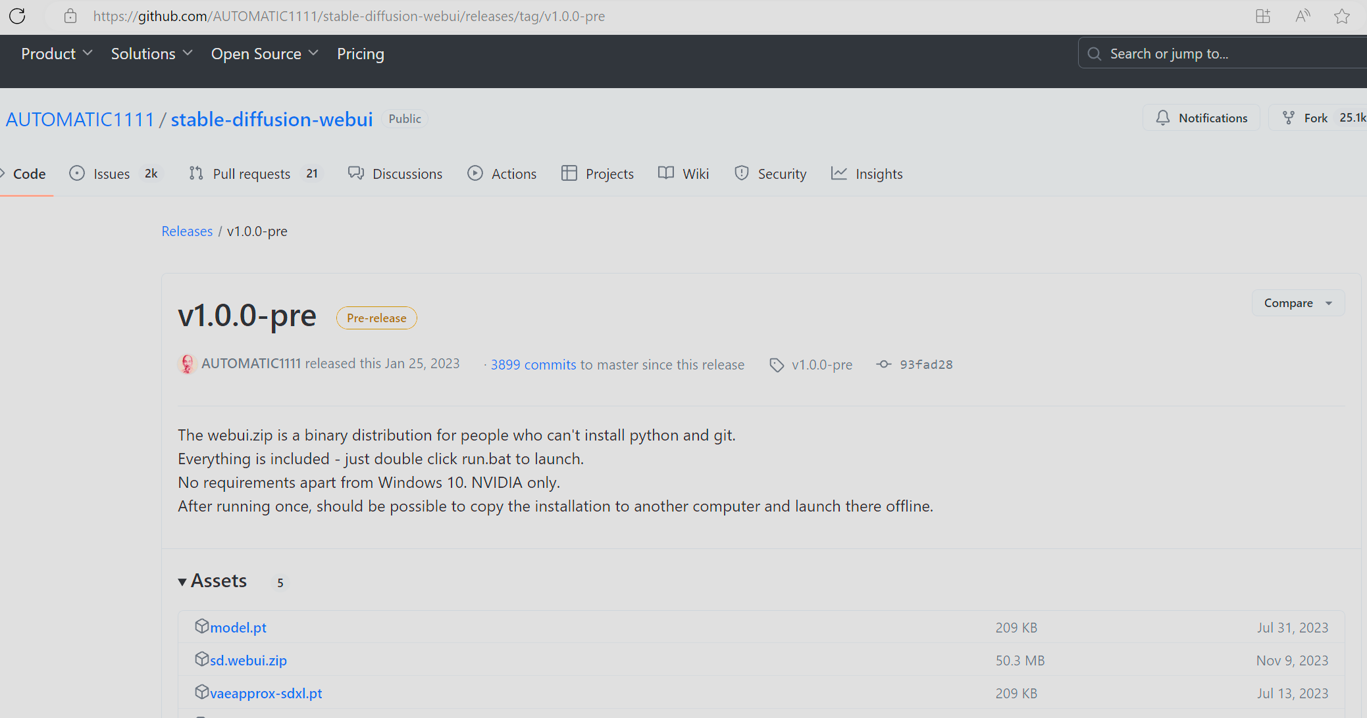Click the Public repository badge
The width and height of the screenshot is (1367, 718).
[x=405, y=118]
